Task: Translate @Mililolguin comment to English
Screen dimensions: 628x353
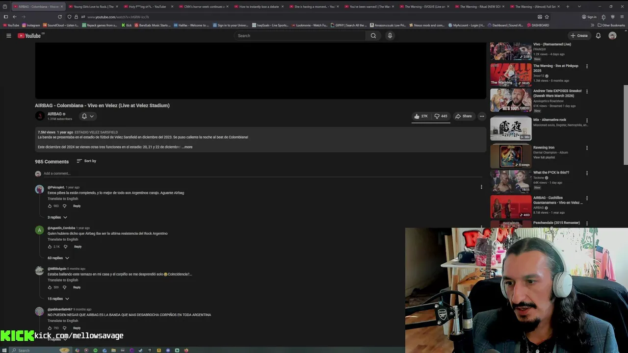Action: [x=63, y=280]
